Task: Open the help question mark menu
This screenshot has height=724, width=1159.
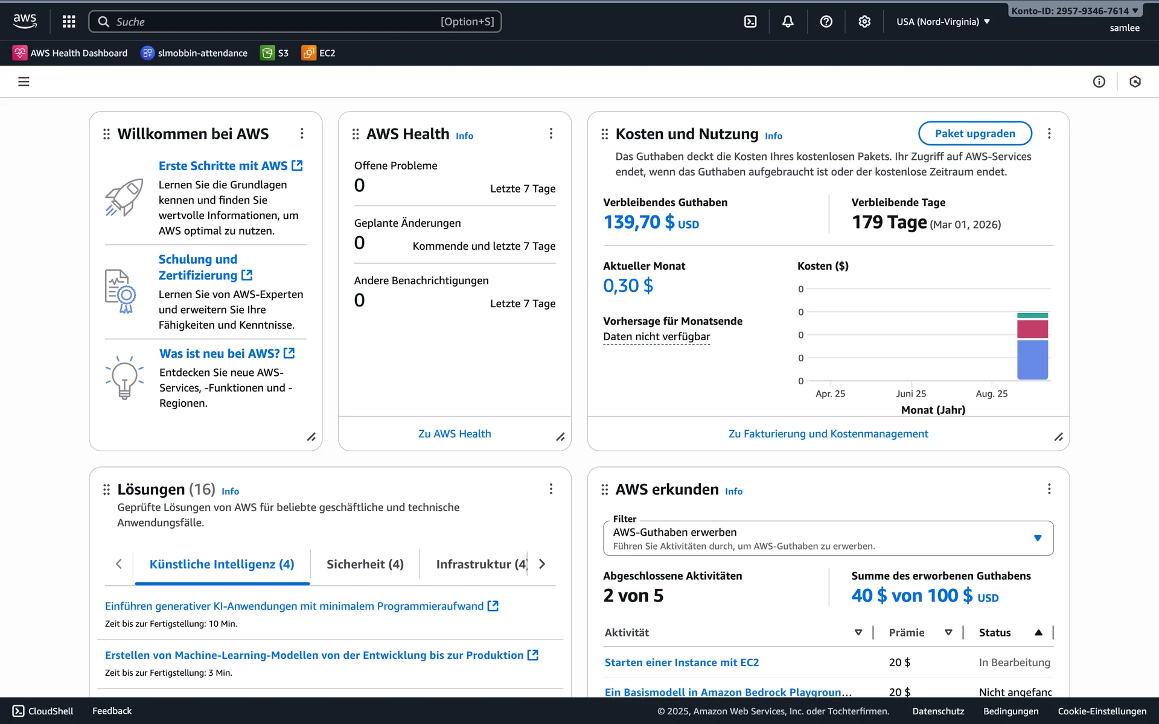Action: coord(826,22)
